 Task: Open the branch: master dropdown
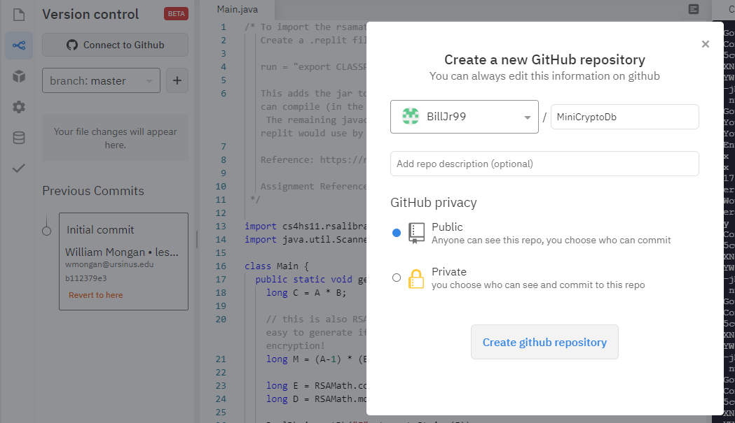(102, 80)
